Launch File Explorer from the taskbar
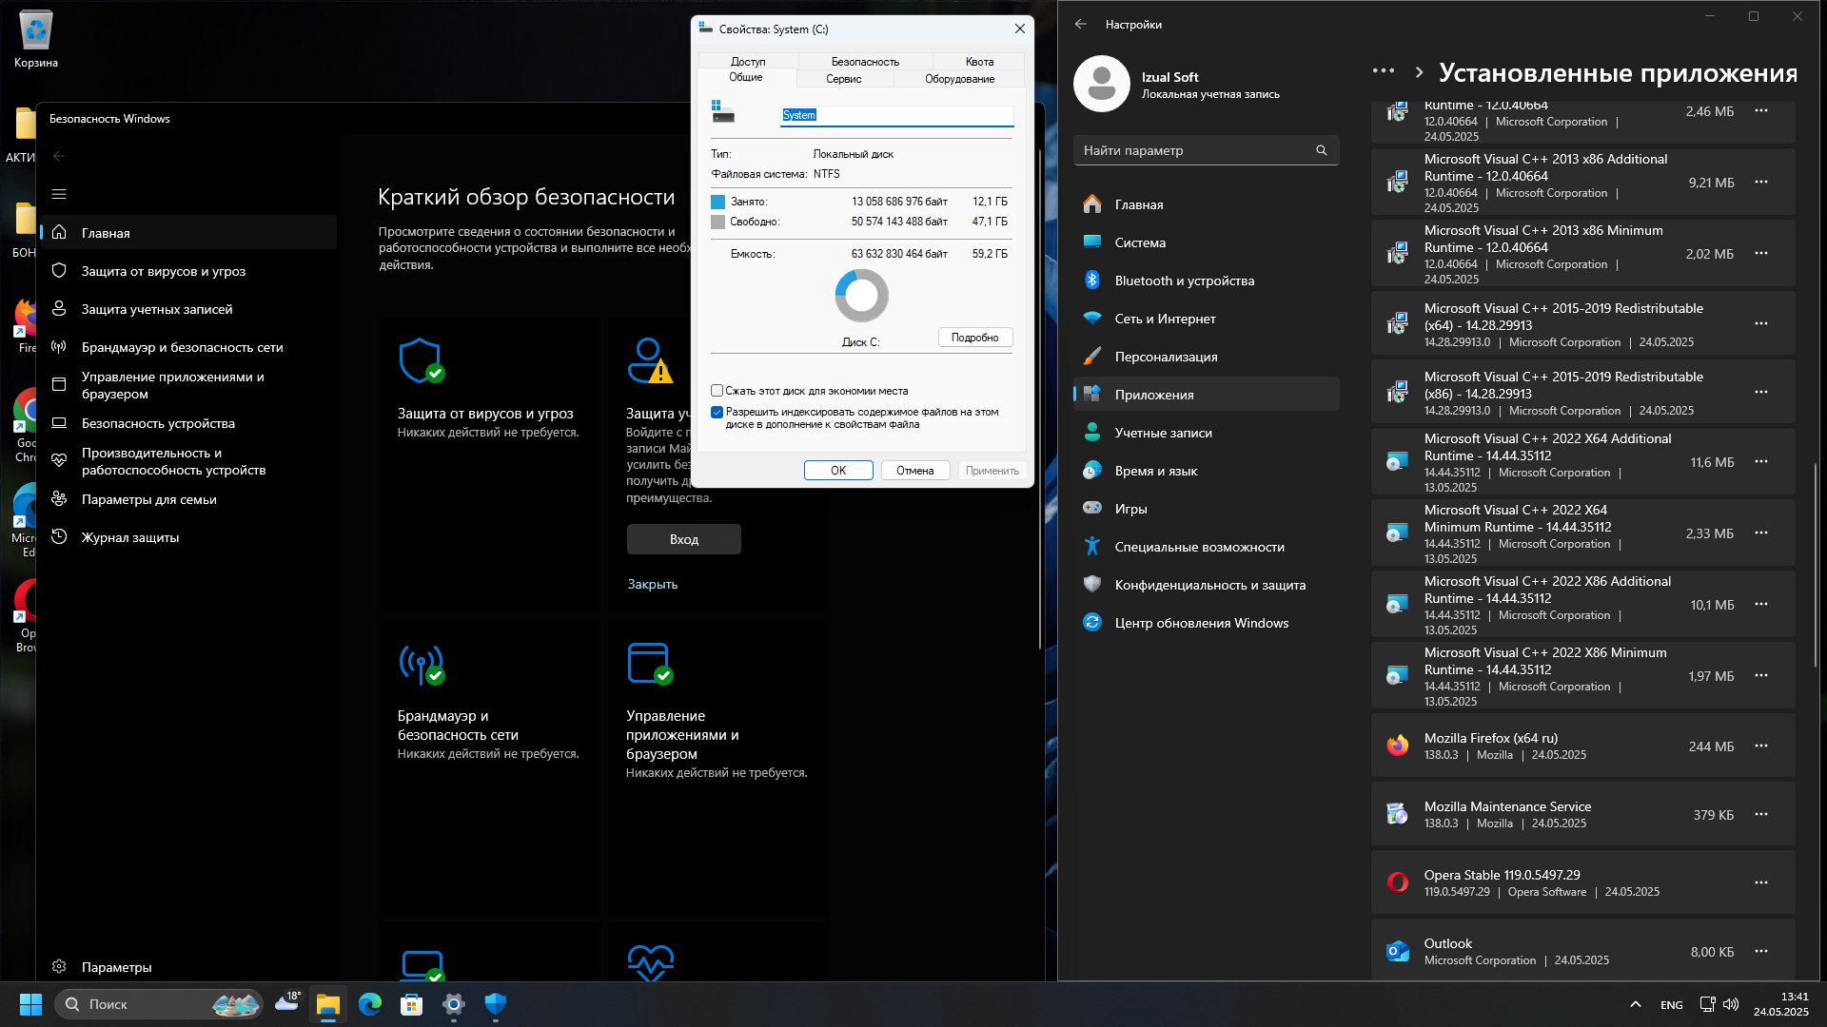1827x1027 pixels. (x=327, y=1004)
